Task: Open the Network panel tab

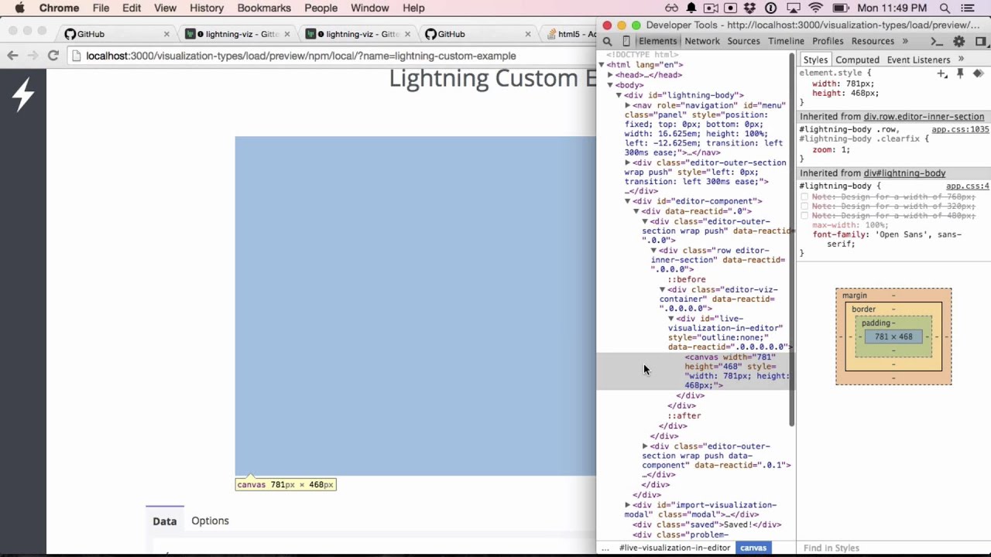Action: pos(702,41)
